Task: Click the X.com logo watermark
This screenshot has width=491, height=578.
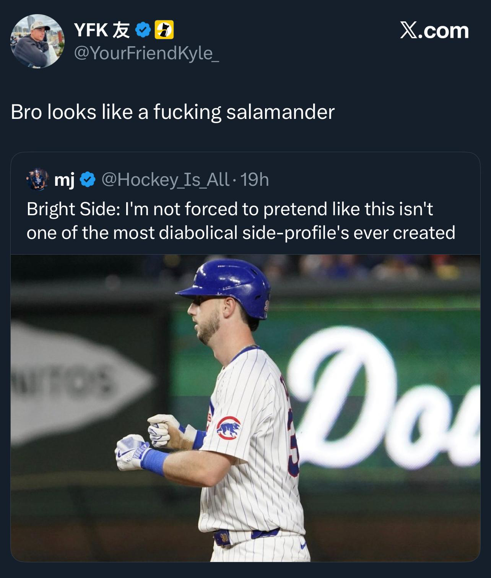Action: pyautogui.click(x=434, y=31)
